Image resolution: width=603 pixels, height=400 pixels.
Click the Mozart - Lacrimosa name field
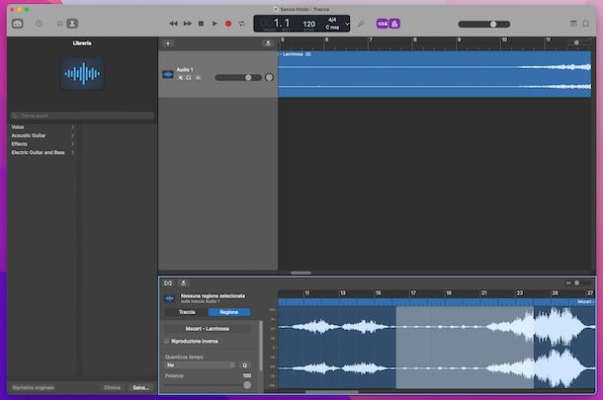click(208, 329)
